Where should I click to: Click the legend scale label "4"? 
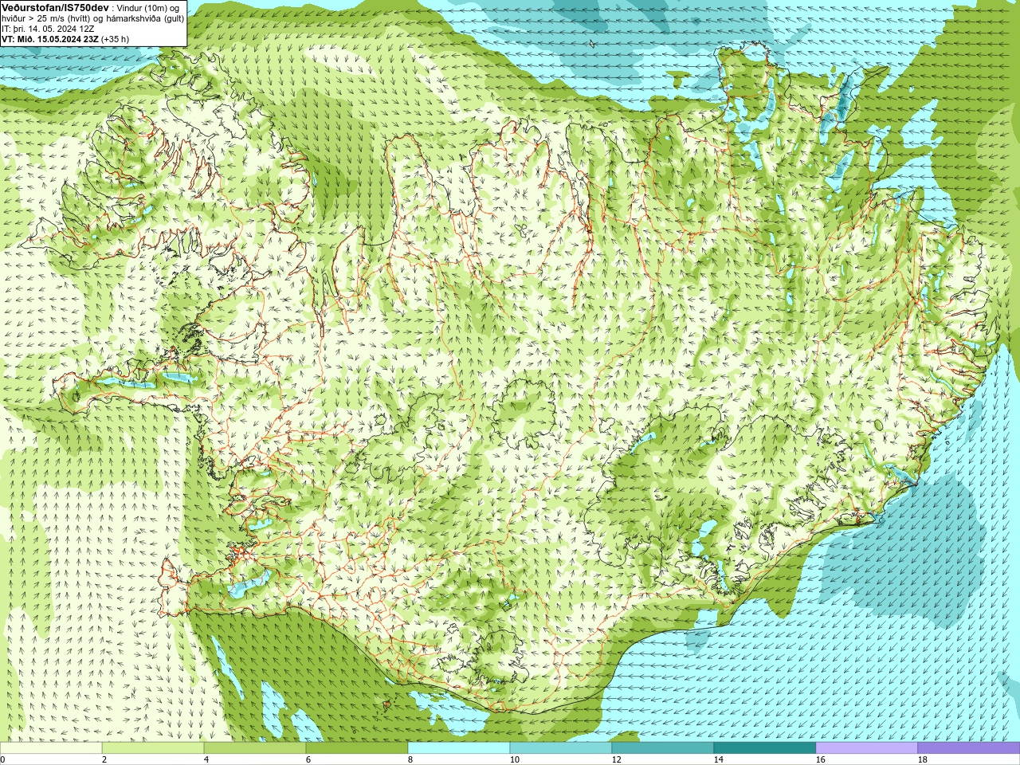point(206,759)
